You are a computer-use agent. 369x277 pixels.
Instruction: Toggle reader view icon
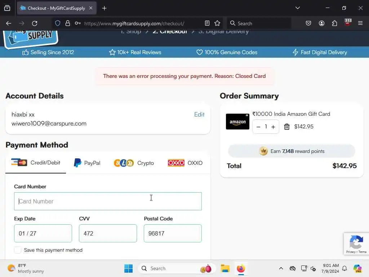(x=207, y=23)
